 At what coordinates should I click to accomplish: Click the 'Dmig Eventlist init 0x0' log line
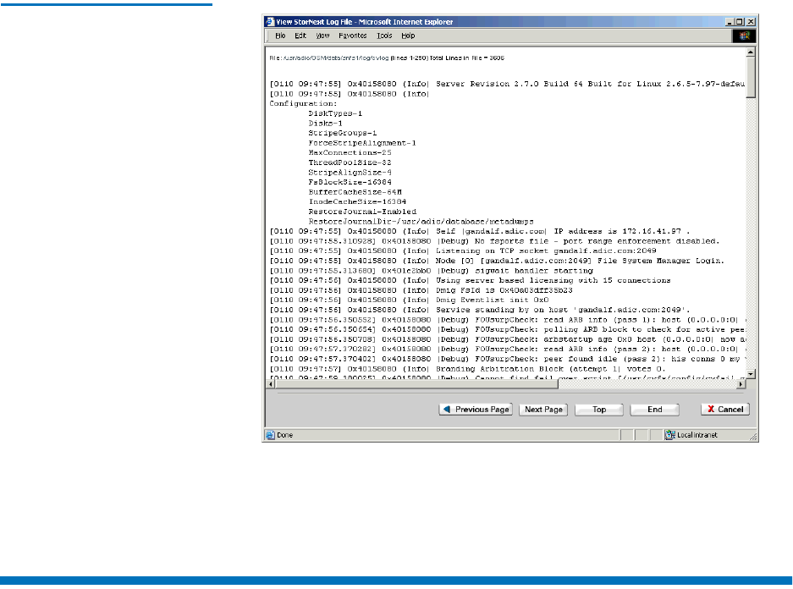[x=409, y=300]
